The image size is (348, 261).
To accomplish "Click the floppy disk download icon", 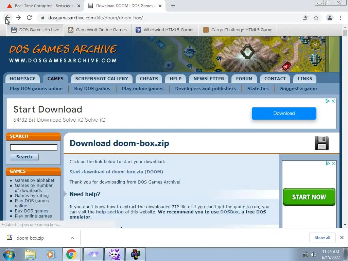I will pyautogui.click(x=321, y=143).
